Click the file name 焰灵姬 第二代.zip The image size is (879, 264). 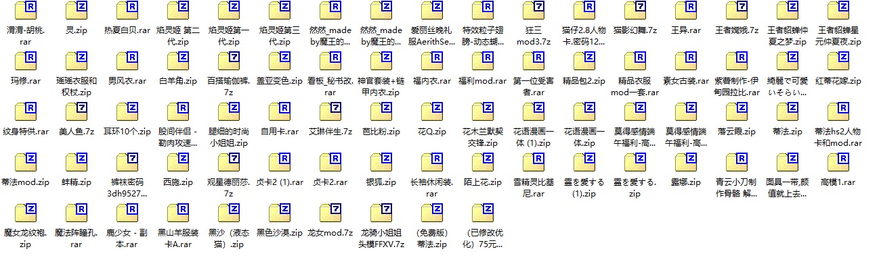tap(178, 36)
